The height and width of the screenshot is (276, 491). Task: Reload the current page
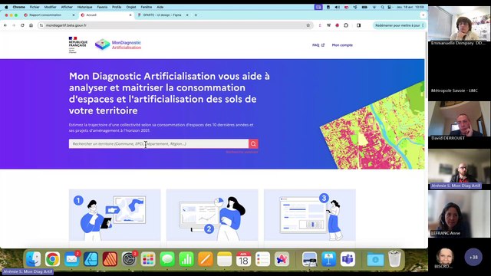[x=22, y=25]
